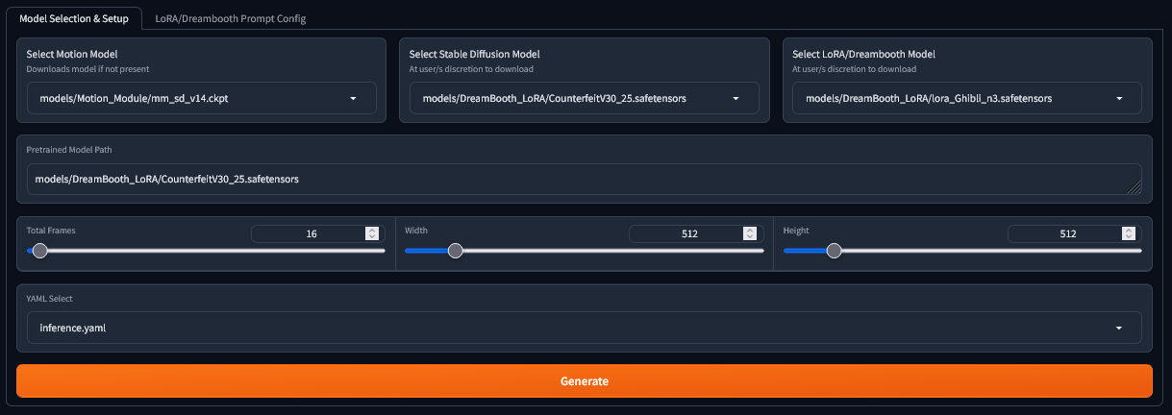Click the Width slider handle

456,251
